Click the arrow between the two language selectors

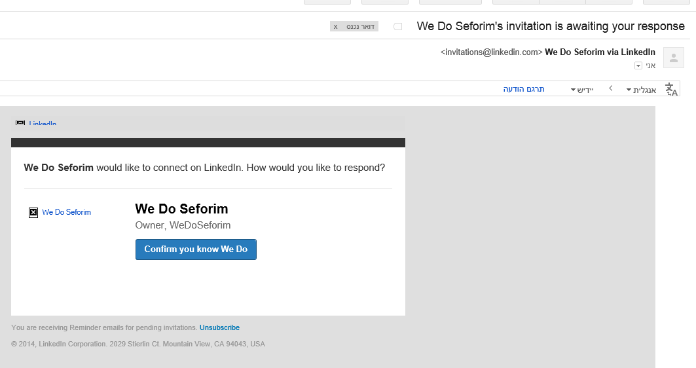(611, 88)
